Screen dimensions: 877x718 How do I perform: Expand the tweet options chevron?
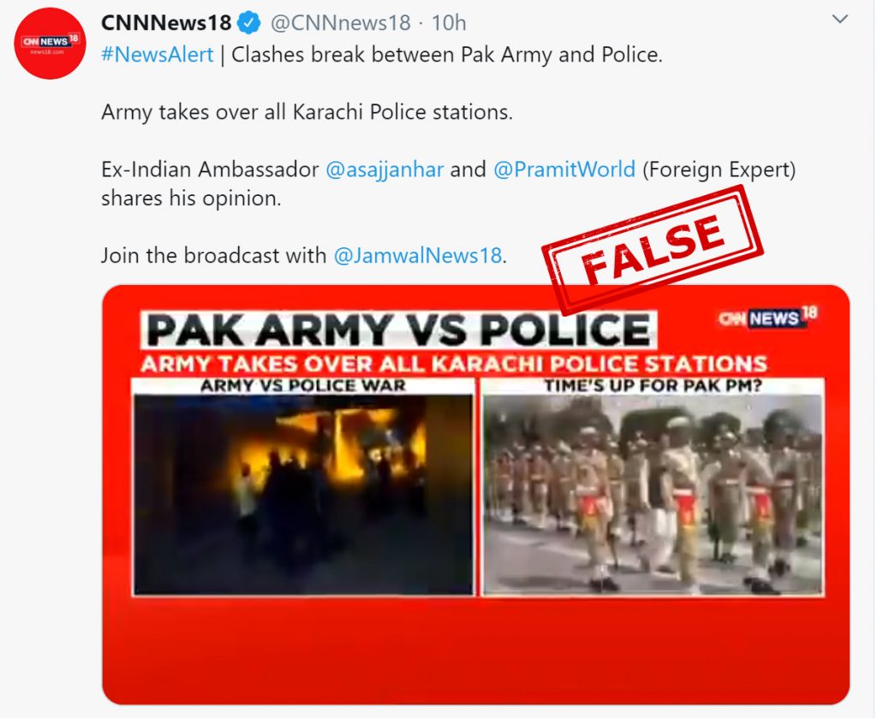click(839, 20)
